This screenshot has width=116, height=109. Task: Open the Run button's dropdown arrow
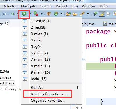pyautogui.click(x=30, y=14)
